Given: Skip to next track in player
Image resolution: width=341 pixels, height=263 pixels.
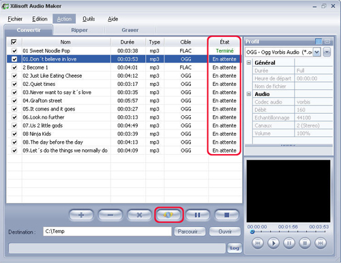Looking at the screenshot, I should pyautogui.click(x=321, y=243).
